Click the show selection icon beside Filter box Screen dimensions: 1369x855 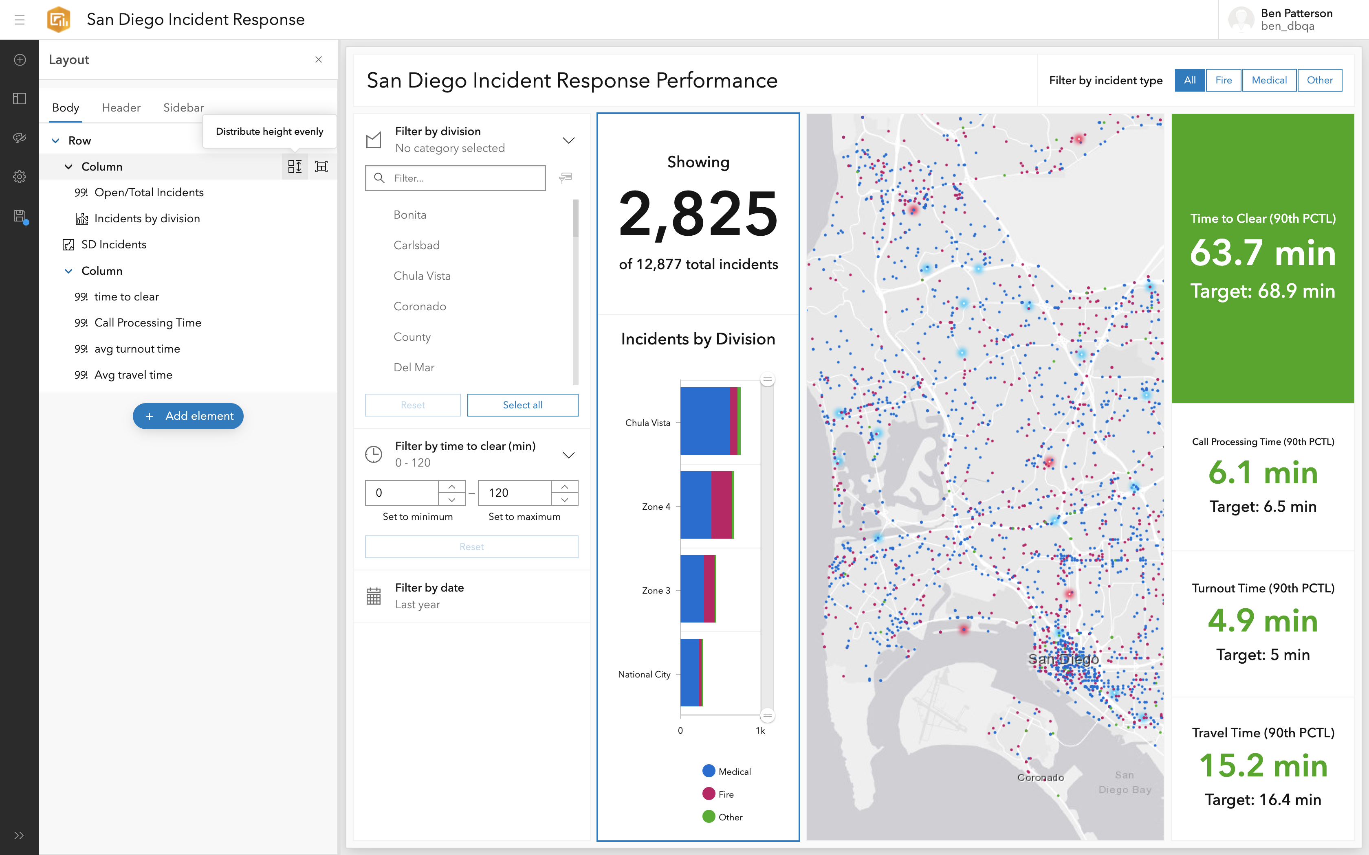(x=565, y=178)
